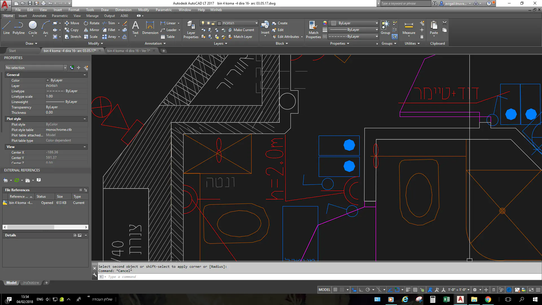Open the Dimension menu
542x305 pixels.
(x=123, y=10)
